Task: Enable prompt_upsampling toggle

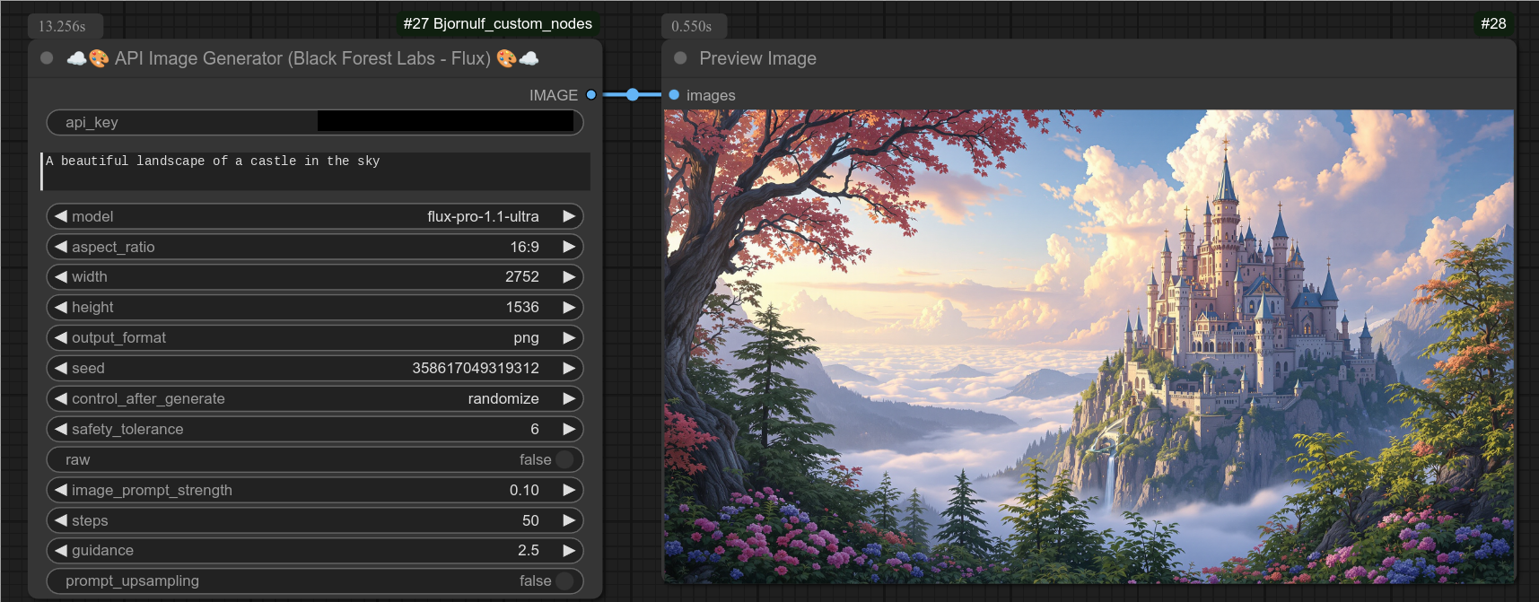Action: pos(564,581)
